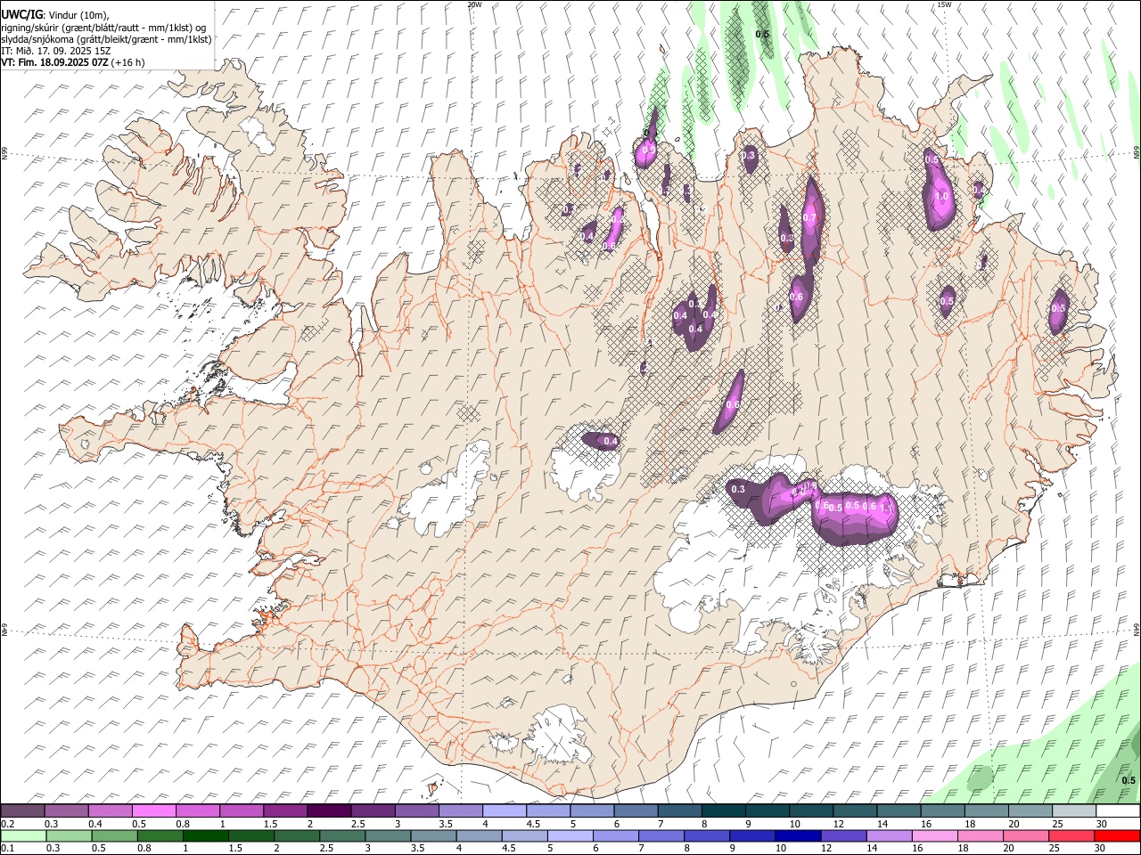
Task: Pick the white 30+ snow legend swatch
Action: tap(1118, 810)
